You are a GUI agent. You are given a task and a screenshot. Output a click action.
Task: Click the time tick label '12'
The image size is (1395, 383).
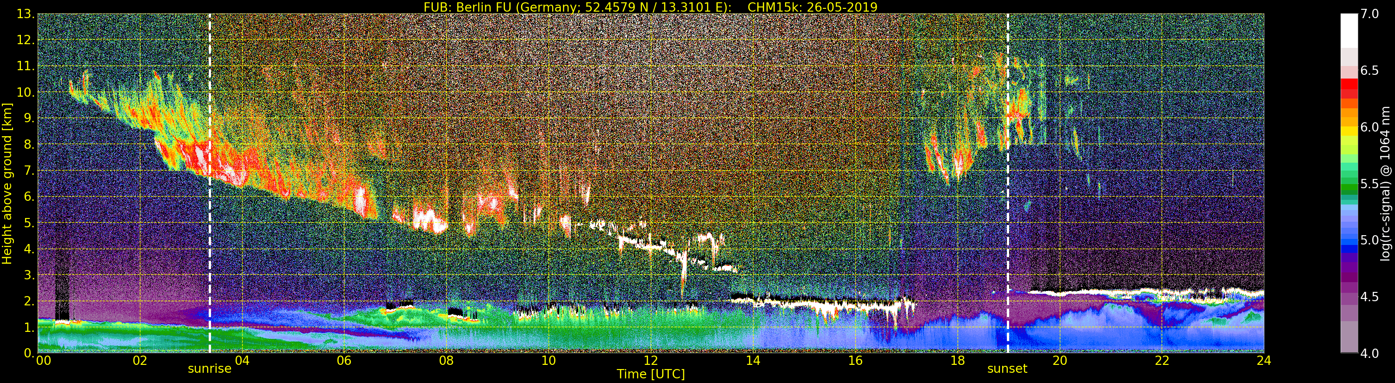[x=651, y=361]
